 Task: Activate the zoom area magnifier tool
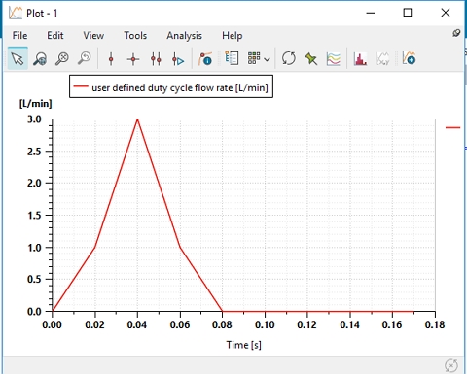(x=40, y=59)
